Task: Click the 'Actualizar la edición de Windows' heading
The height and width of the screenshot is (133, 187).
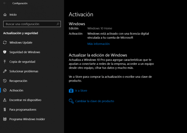Action: (x=98, y=55)
